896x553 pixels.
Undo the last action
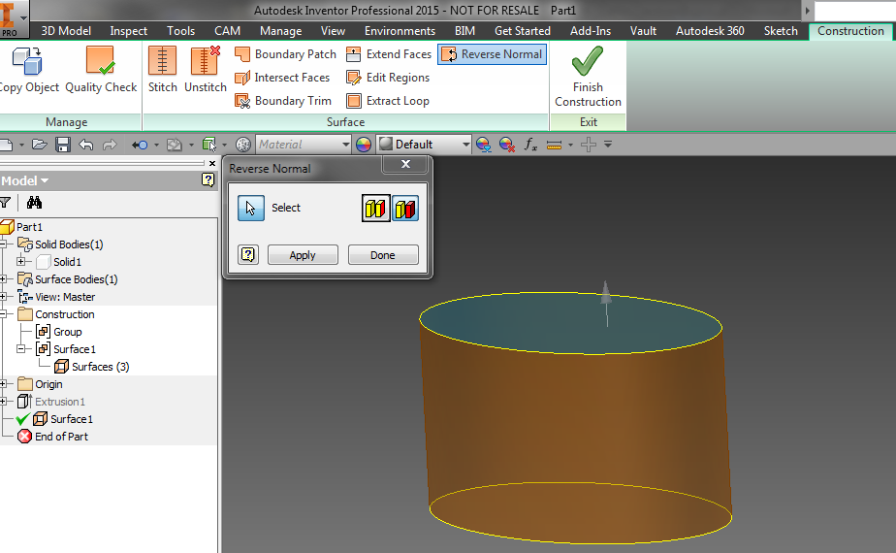tap(86, 145)
